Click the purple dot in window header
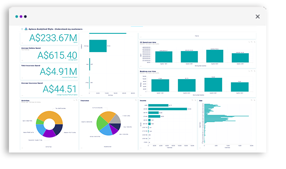The width and height of the screenshot is (286, 169). [21, 16]
